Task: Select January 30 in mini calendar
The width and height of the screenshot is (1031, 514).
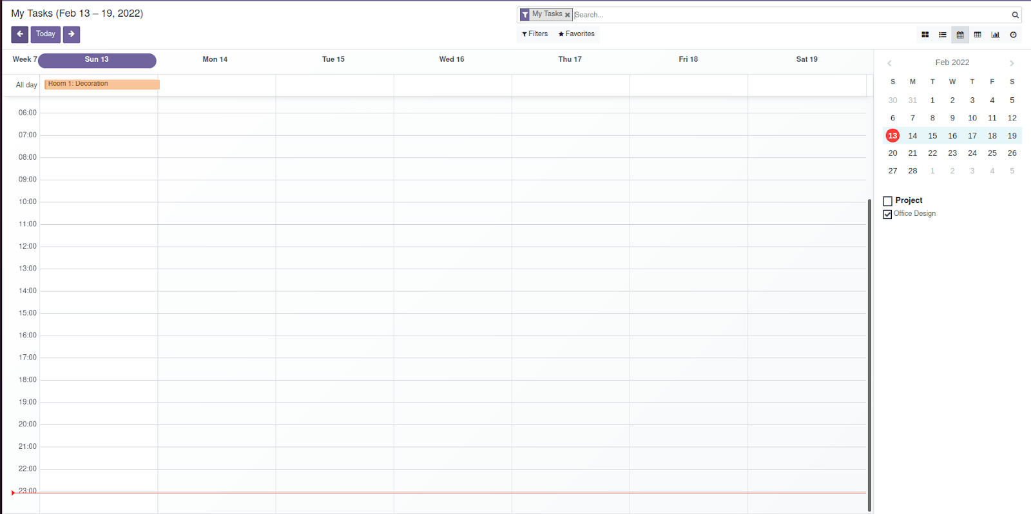Action: [892, 100]
